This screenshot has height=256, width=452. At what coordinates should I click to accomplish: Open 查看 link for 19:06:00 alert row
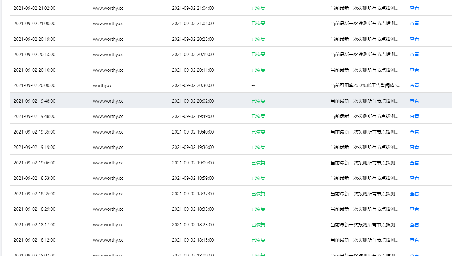414,163
